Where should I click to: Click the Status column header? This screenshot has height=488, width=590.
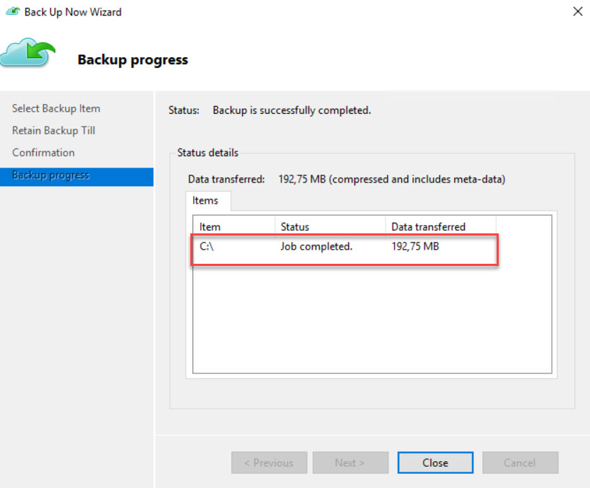click(330, 226)
